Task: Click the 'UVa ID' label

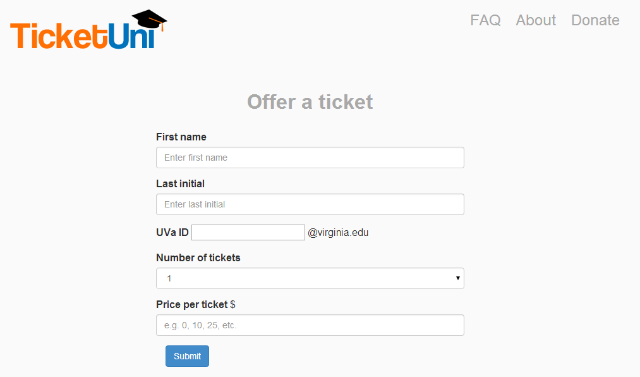Action: tap(172, 232)
